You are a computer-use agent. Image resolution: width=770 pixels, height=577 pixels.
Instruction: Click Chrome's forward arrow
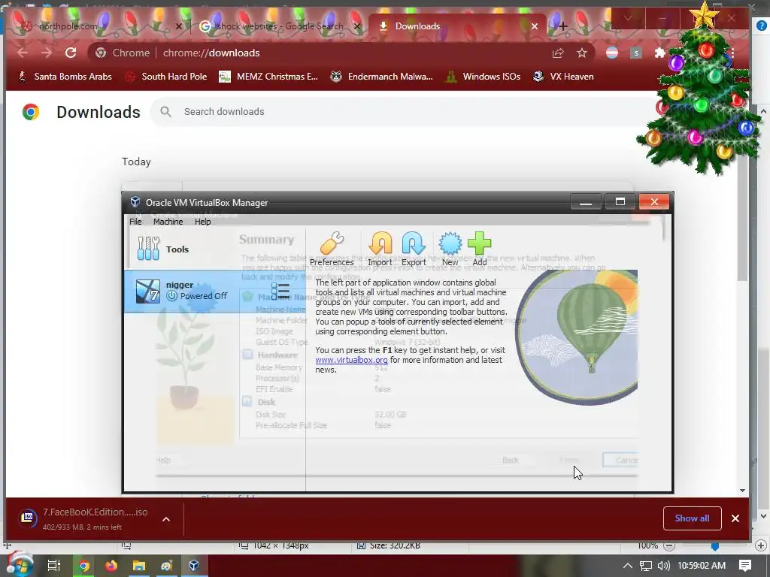(47, 53)
